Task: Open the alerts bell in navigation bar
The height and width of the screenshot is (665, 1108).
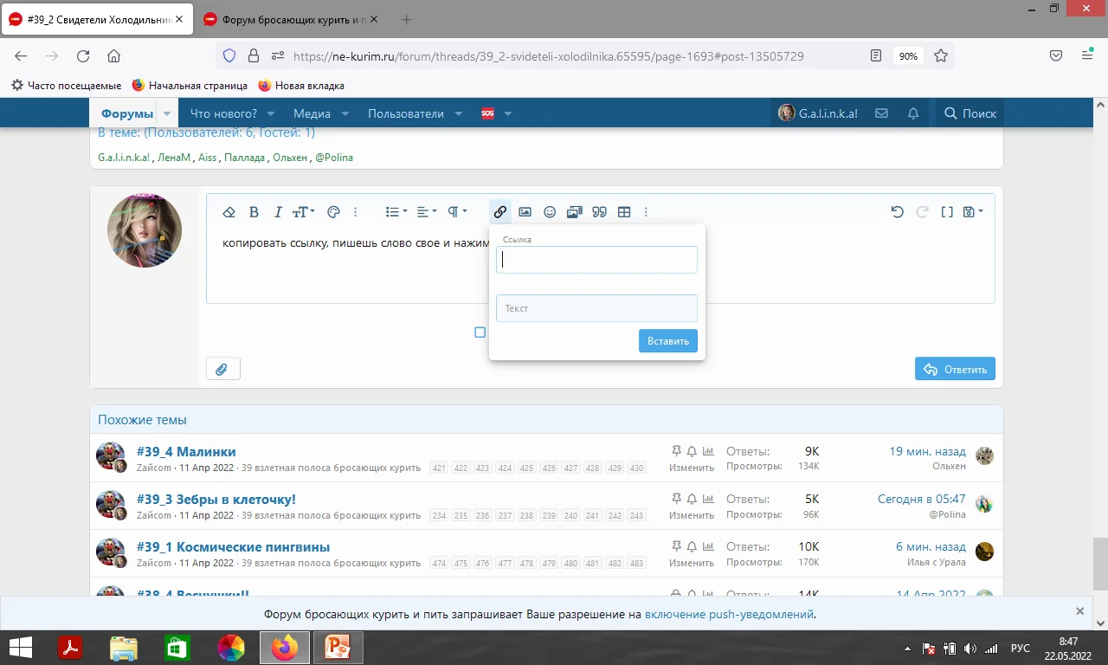Action: coord(913,113)
